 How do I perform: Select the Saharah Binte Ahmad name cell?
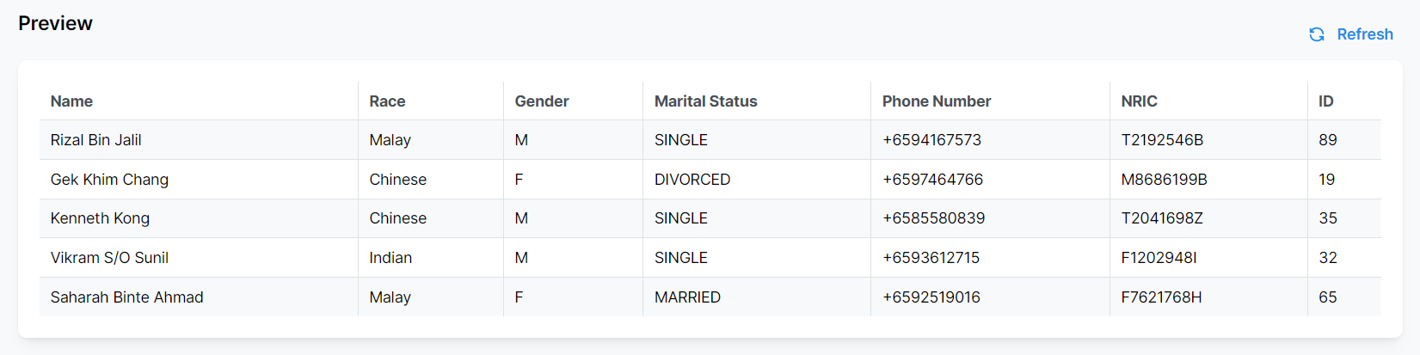[126, 297]
